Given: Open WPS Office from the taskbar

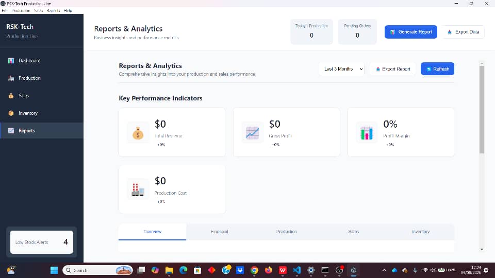Looking at the screenshot, I should (283, 270).
